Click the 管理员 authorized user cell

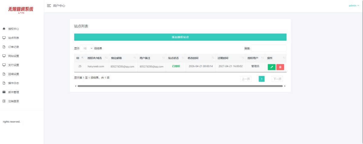click(255, 66)
